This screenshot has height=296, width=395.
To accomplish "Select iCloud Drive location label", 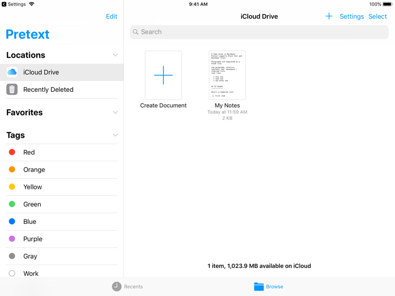I will coord(41,72).
